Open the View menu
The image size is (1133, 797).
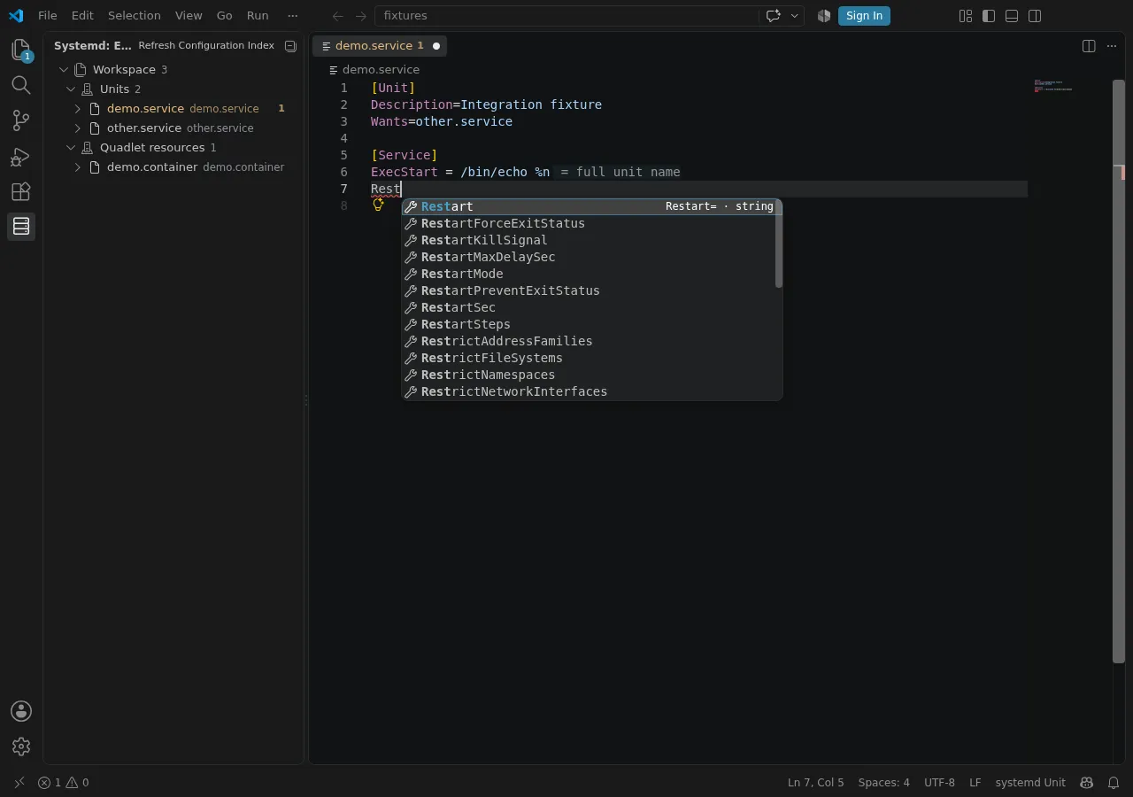189,16
